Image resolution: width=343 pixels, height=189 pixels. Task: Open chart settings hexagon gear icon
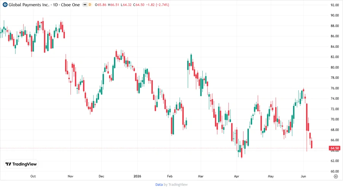[336, 176]
